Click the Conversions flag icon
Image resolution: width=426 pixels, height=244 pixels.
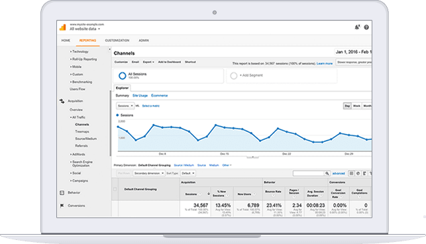[x=62, y=206]
